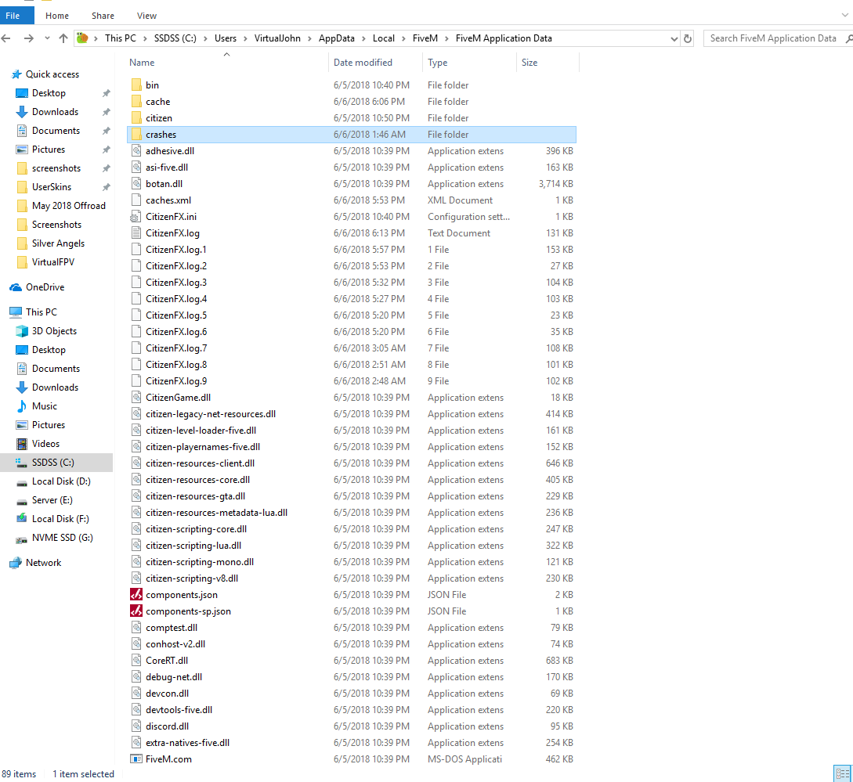The height and width of the screenshot is (782, 853).
Task: Select the FiveM.com application icon
Action: click(x=136, y=759)
